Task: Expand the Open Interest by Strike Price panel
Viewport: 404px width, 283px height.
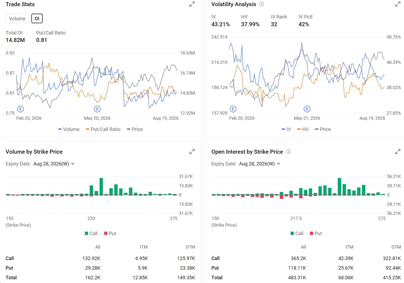Action: [398, 152]
